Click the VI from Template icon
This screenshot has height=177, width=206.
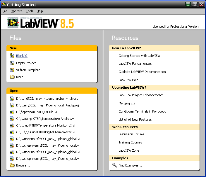(12, 70)
